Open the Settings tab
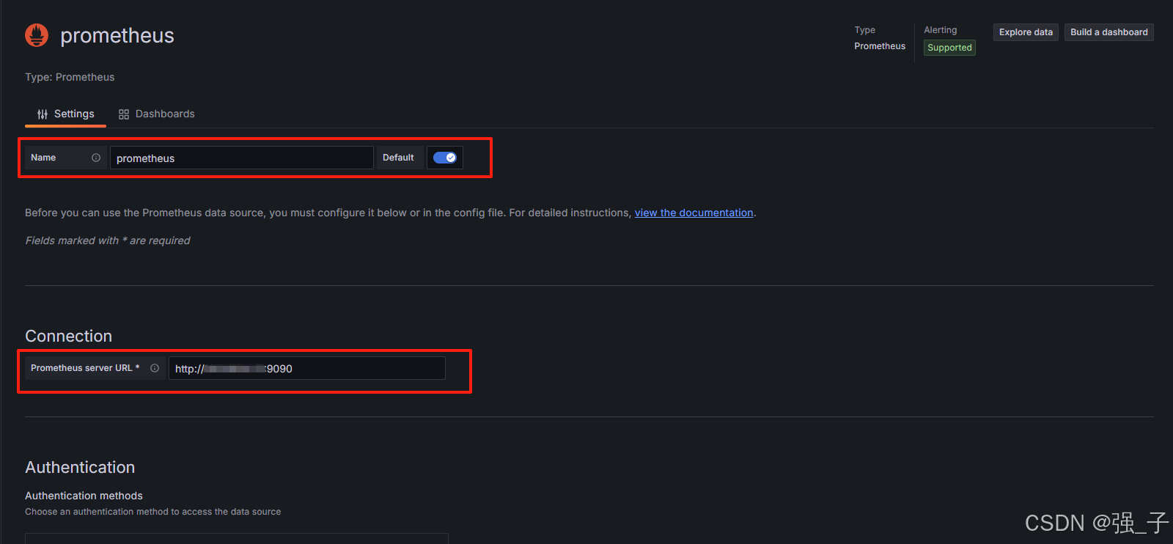 click(66, 114)
